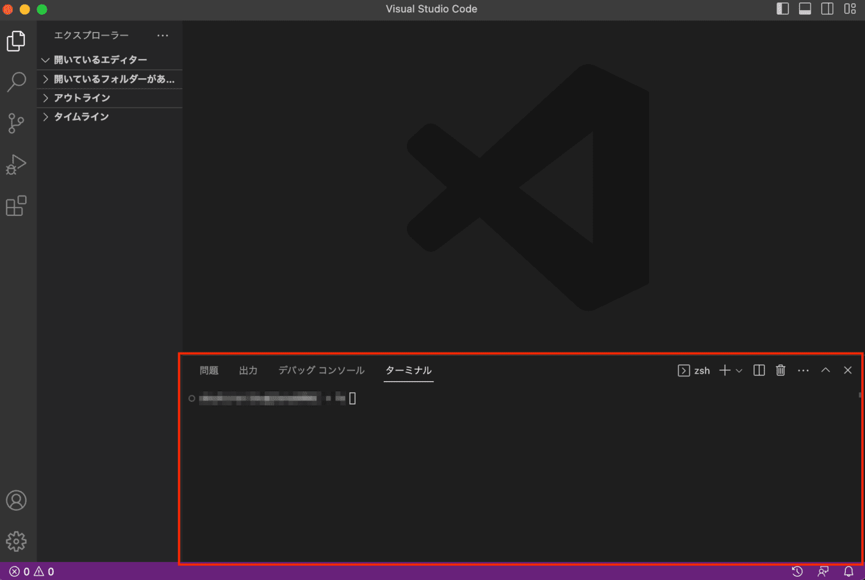This screenshot has height=580, width=865.
Task: Open terminal launch profile dropdown arrow
Action: pos(739,370)
